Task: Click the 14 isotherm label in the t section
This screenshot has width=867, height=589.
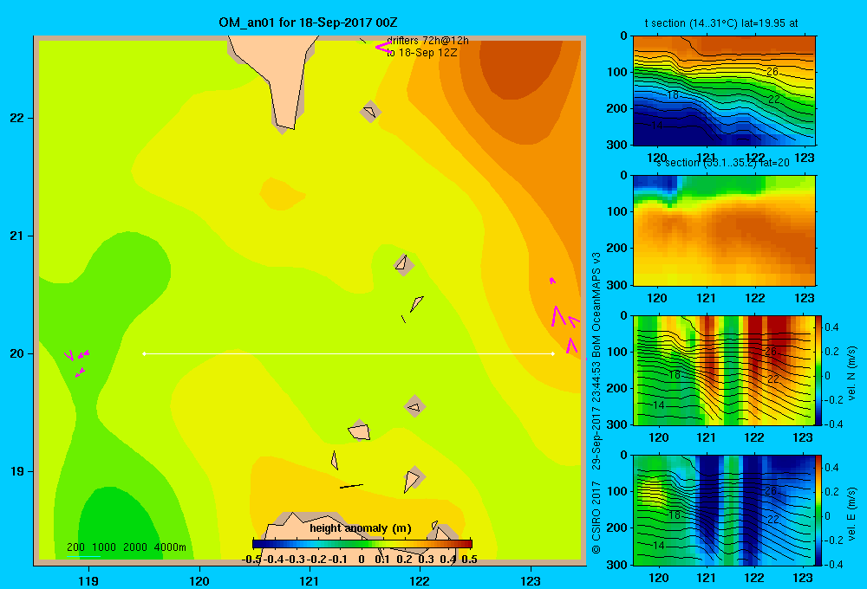Action: (x=656, y=126)
